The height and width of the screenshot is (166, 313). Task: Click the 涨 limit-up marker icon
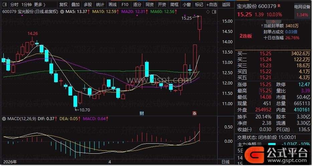click(x=194, y=113)
